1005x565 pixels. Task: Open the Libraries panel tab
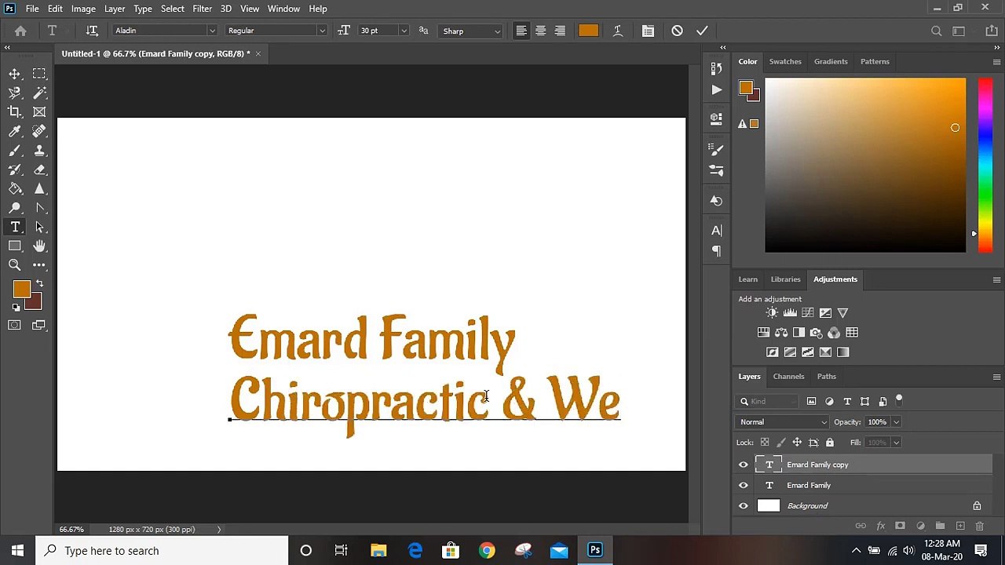[x=785, y=279]
